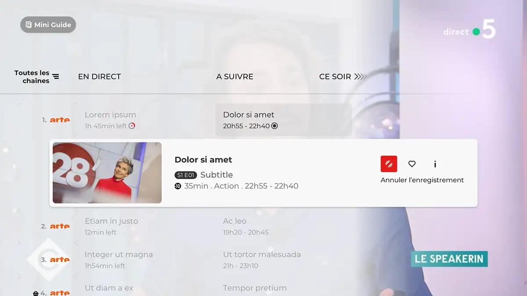Expand CE SOIR using the triple chevrons
This screenshot has height=296, width=527.
[359, 76]
